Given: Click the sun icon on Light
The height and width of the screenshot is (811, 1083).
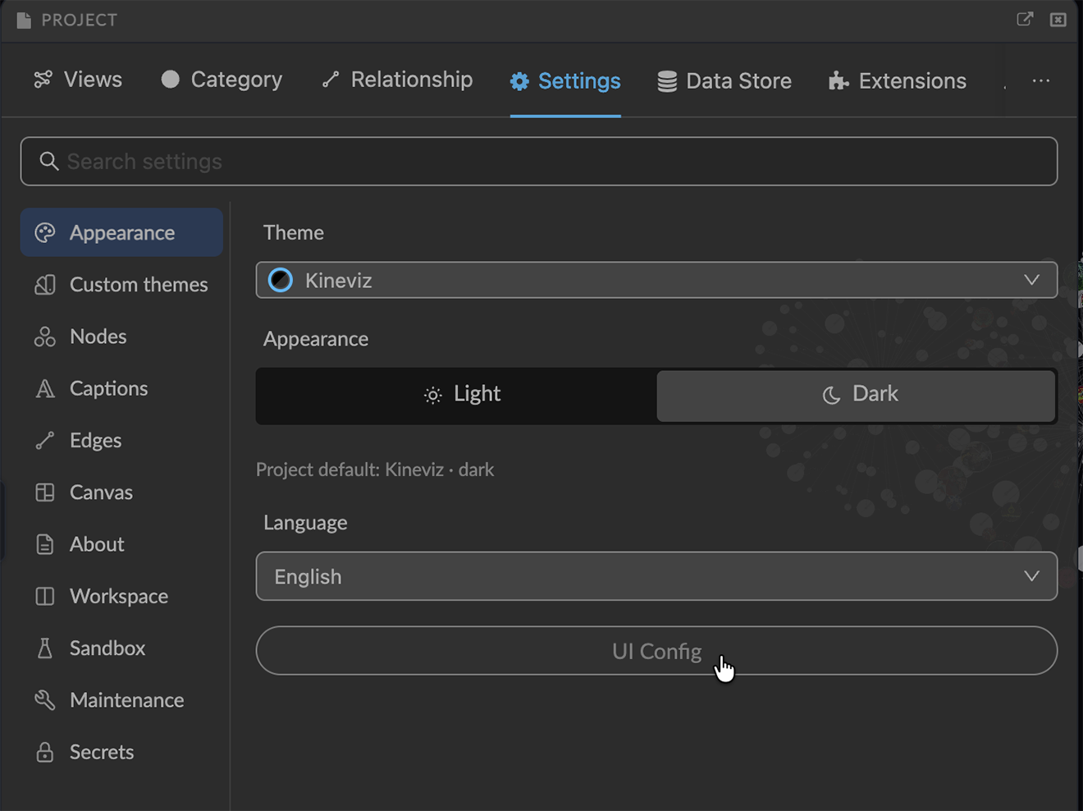Looking at the screenshot, I should coord(433,396).
